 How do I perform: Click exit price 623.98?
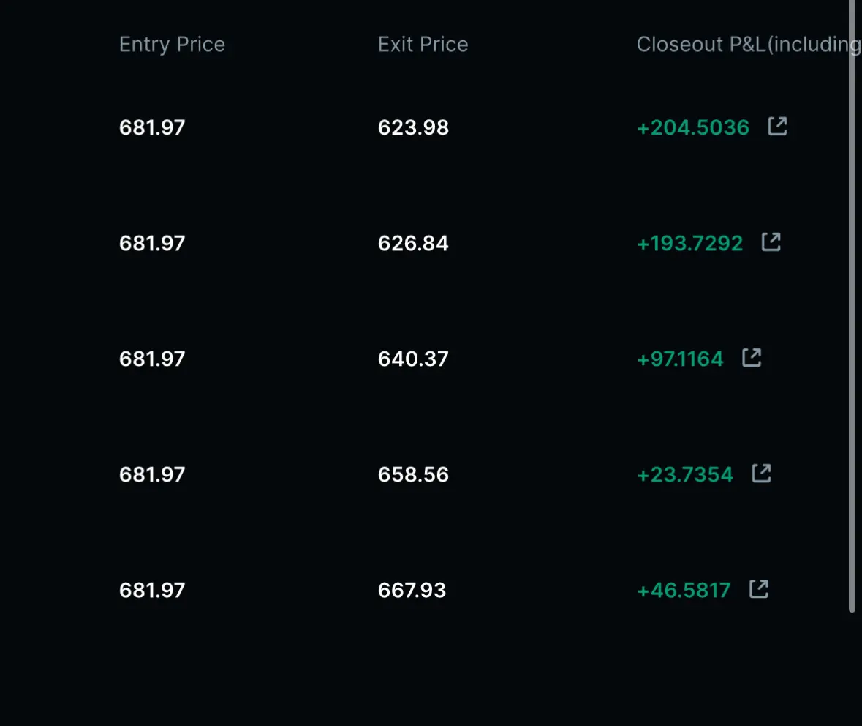click(413, 128)
